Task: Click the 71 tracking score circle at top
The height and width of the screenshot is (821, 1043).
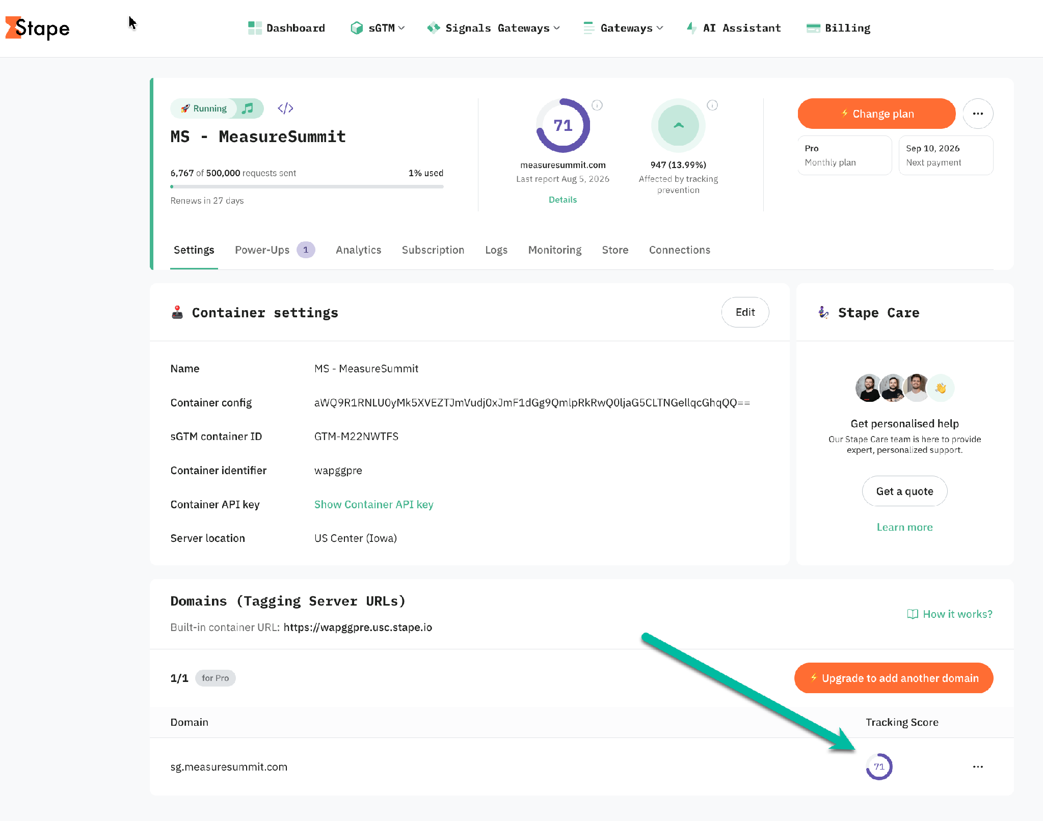Action: click(x=563, y=125)
